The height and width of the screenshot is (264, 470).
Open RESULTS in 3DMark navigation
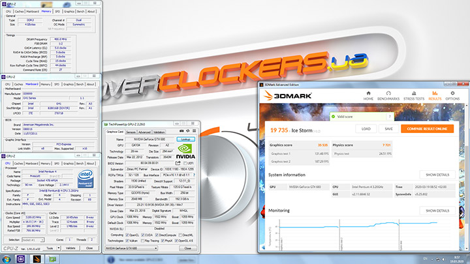(435, 96)
